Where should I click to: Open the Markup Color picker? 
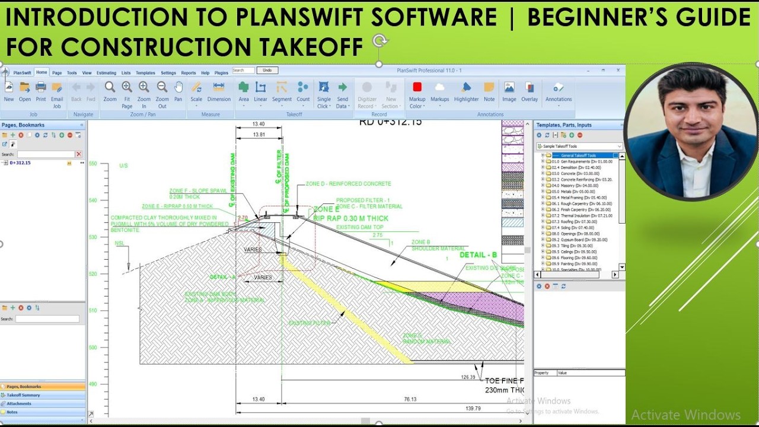point(417,95)
